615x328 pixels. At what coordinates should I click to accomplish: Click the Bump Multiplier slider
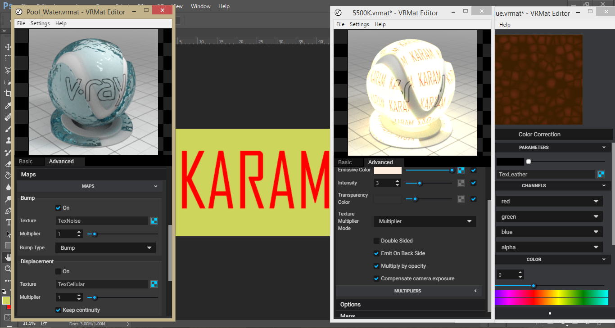(x=122, y=234)
